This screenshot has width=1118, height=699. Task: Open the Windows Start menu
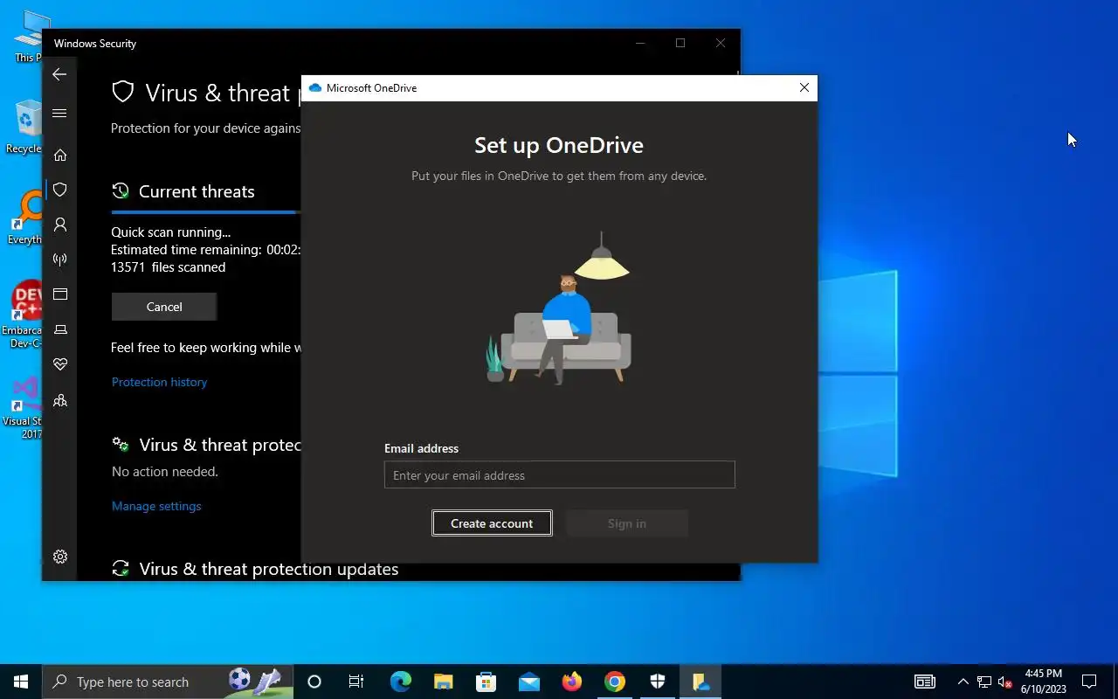click(x=21, y=682)
